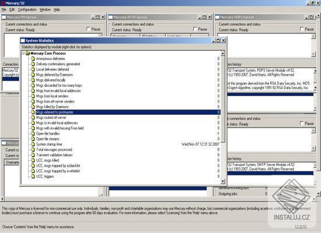Toggle Pause in Mercury HTTP Server window
Screen dimensions: 321x233
click(195, 29)
